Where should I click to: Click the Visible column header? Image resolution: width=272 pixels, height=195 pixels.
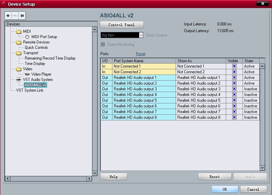[234, 61]
